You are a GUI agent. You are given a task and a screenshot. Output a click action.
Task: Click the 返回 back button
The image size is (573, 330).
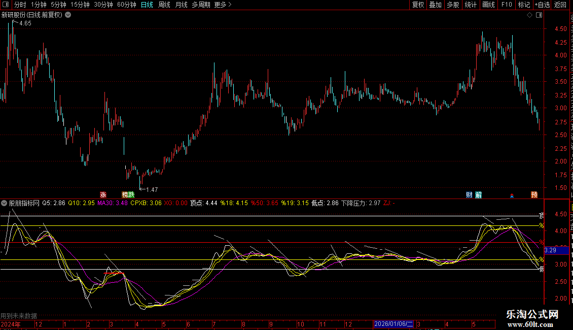click(560, 5)
